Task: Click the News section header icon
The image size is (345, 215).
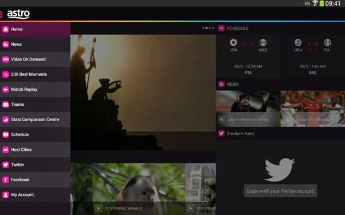Action: (221, 84)
